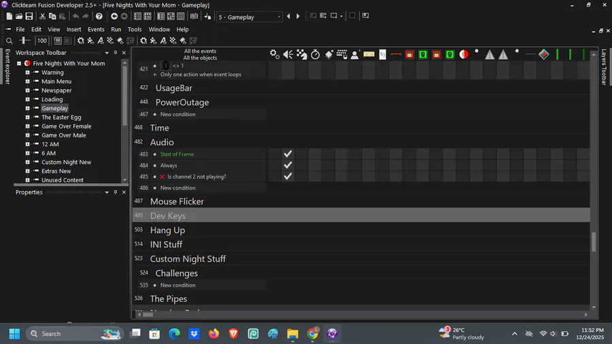Save the project with floppy icon
Screen dimensions: 612x344
29,16
